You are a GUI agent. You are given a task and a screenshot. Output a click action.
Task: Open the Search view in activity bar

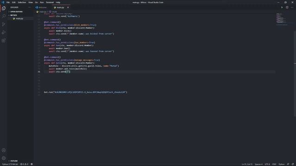[x=4, y=16]
